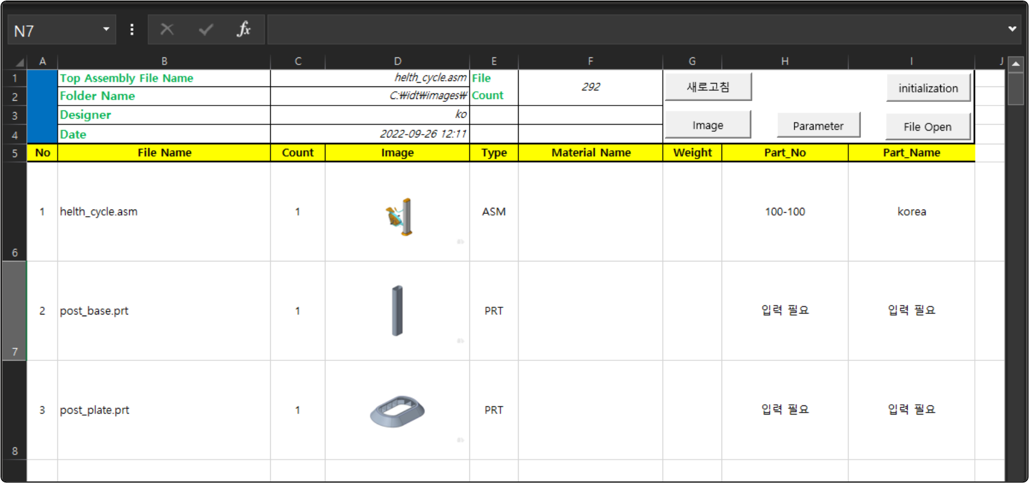Click the initialization button
This screenshot has height=483, width=1029.
pos(928,88)
